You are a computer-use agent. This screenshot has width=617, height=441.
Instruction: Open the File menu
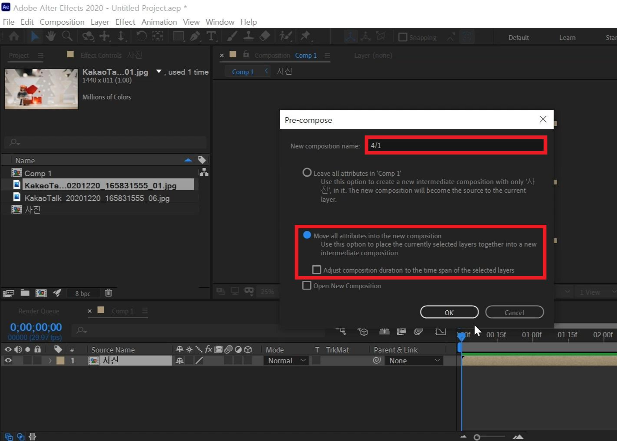(8, 22)
